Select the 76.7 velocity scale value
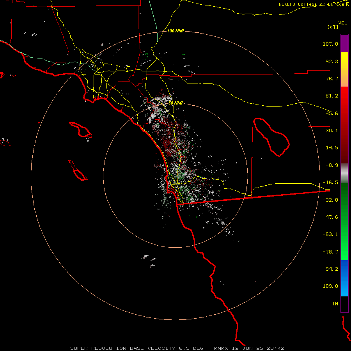 click(332, 78)
